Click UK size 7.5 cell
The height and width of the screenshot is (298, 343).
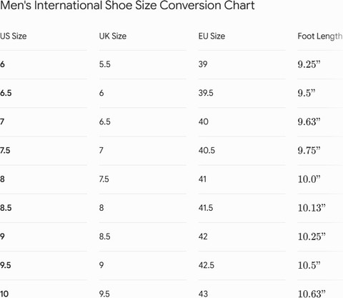click(x=104, y=179)
